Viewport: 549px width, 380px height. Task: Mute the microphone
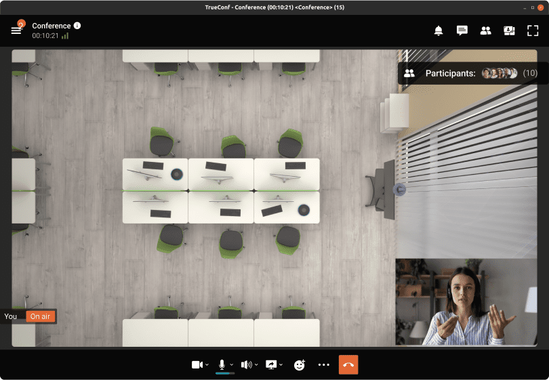[x=222, y=364]
